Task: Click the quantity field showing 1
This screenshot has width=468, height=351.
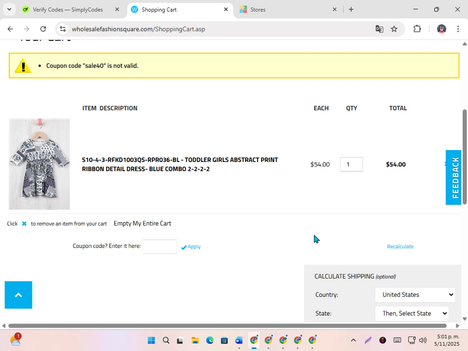Action: pos(351,164)
